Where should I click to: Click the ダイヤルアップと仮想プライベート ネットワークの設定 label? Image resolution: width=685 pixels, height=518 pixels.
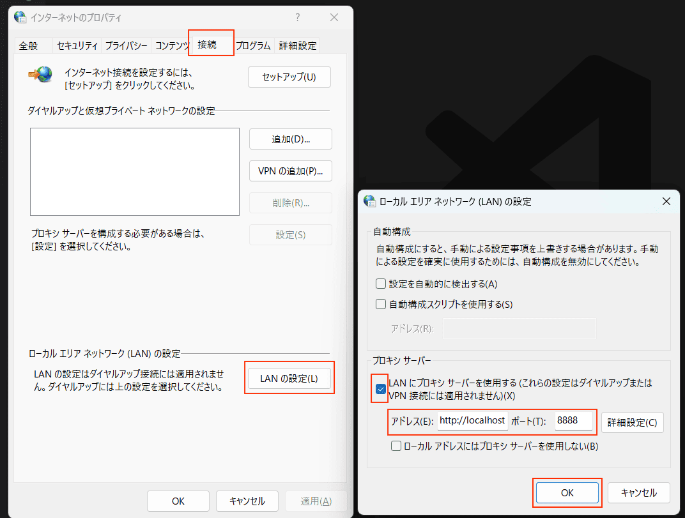click(x=121, y=111)
